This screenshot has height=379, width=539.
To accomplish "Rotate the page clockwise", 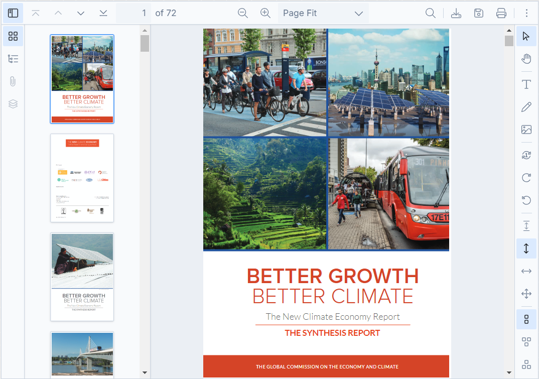I will click(526, 178).
